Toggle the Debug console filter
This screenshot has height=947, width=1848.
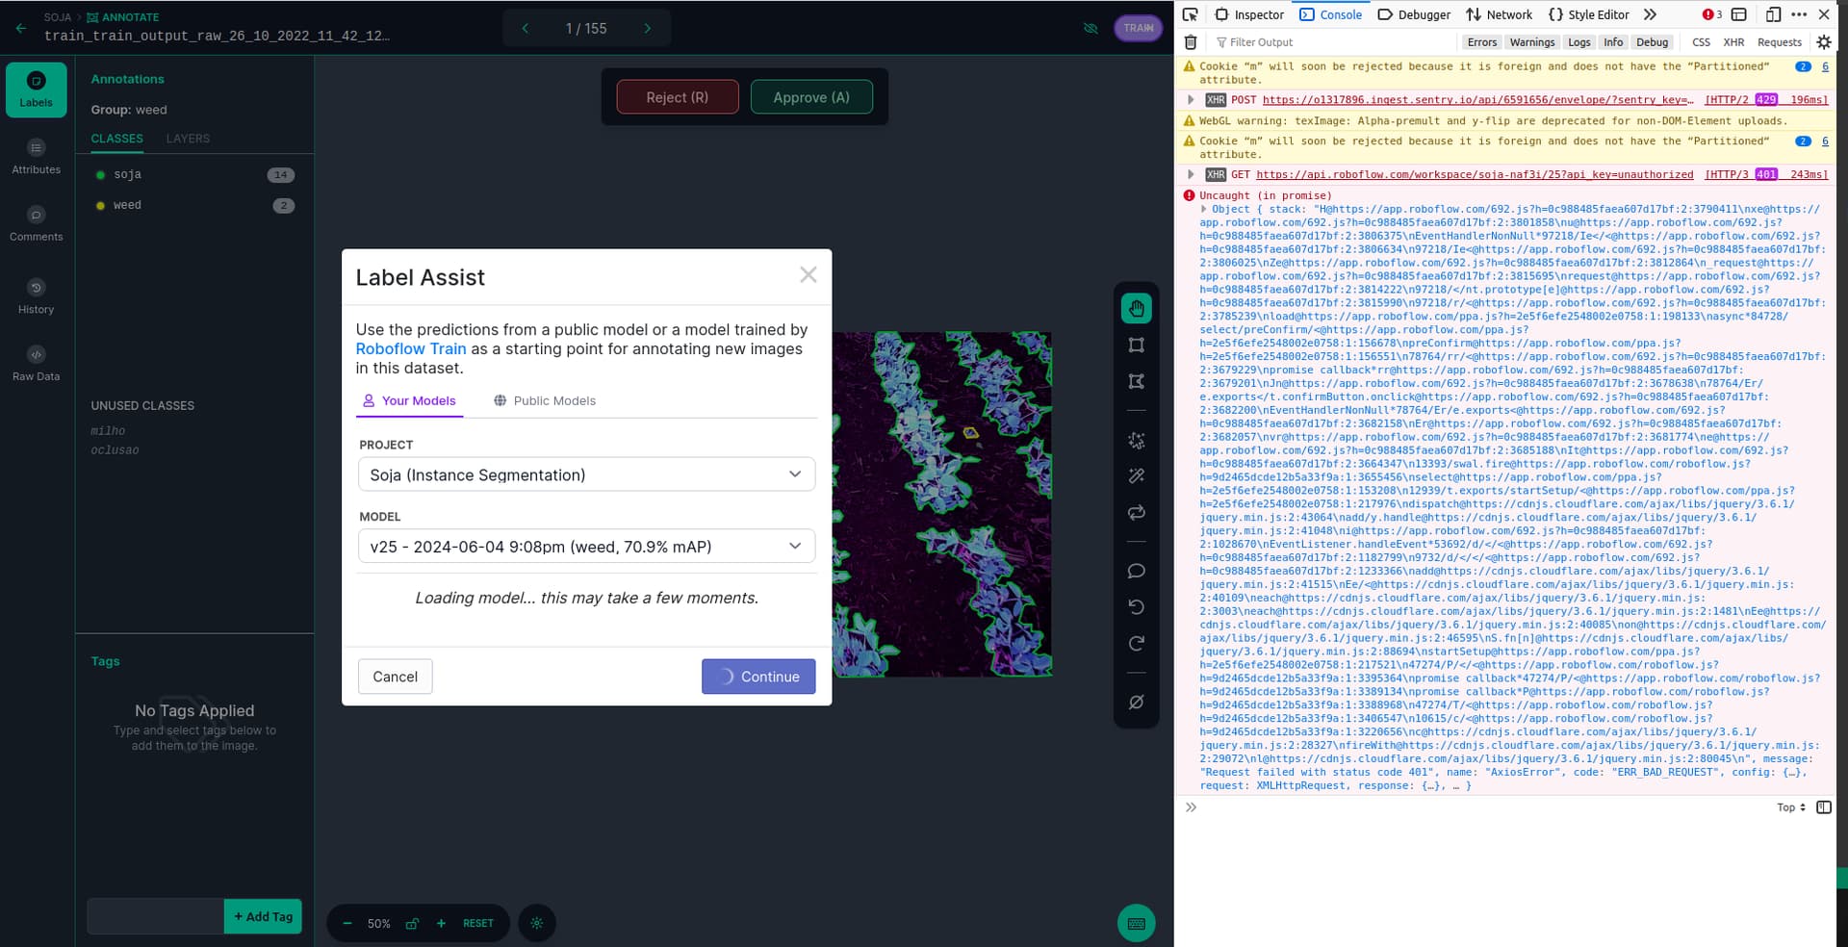coord(1653,42)
